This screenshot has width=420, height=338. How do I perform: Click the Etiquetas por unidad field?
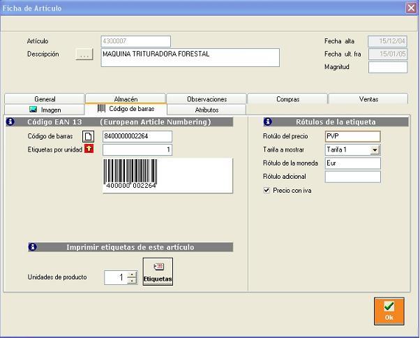pyautogui.click(x=137, y=149)
